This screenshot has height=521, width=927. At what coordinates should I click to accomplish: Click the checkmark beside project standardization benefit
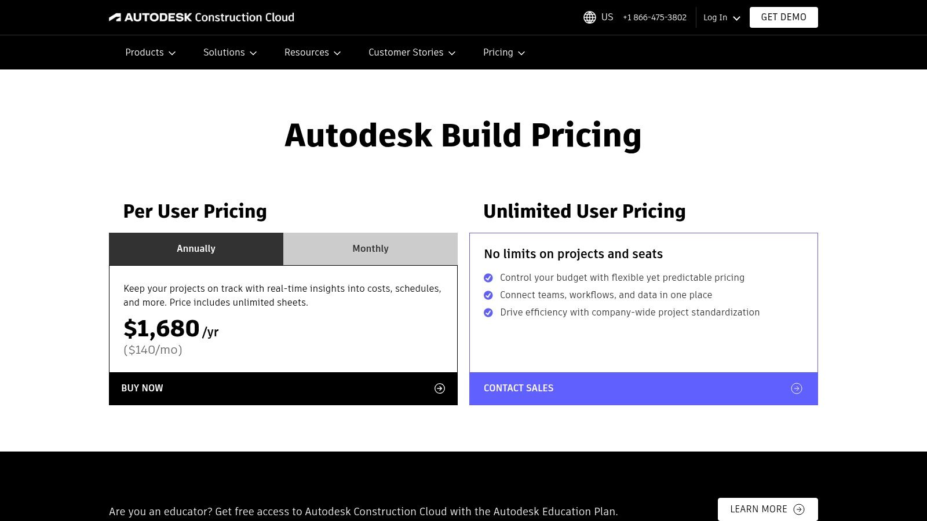point(488,313)
